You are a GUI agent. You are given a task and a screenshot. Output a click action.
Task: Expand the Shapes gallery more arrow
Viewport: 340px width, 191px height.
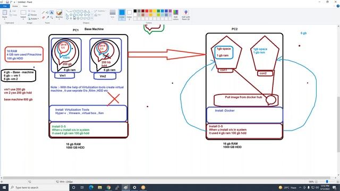pyautogui.click(x=92, y=19)
